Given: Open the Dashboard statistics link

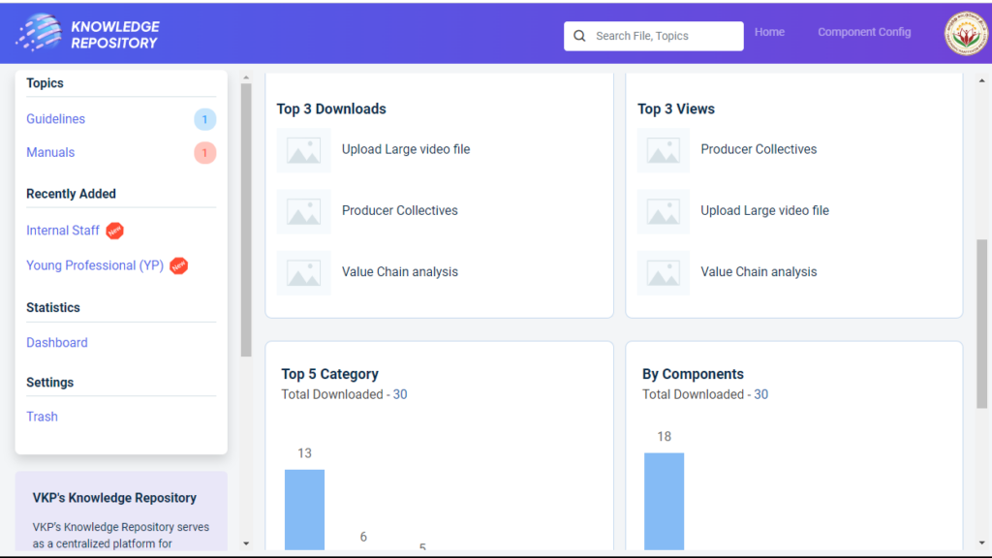Looking at the screenshot, I should click(56, 343).
